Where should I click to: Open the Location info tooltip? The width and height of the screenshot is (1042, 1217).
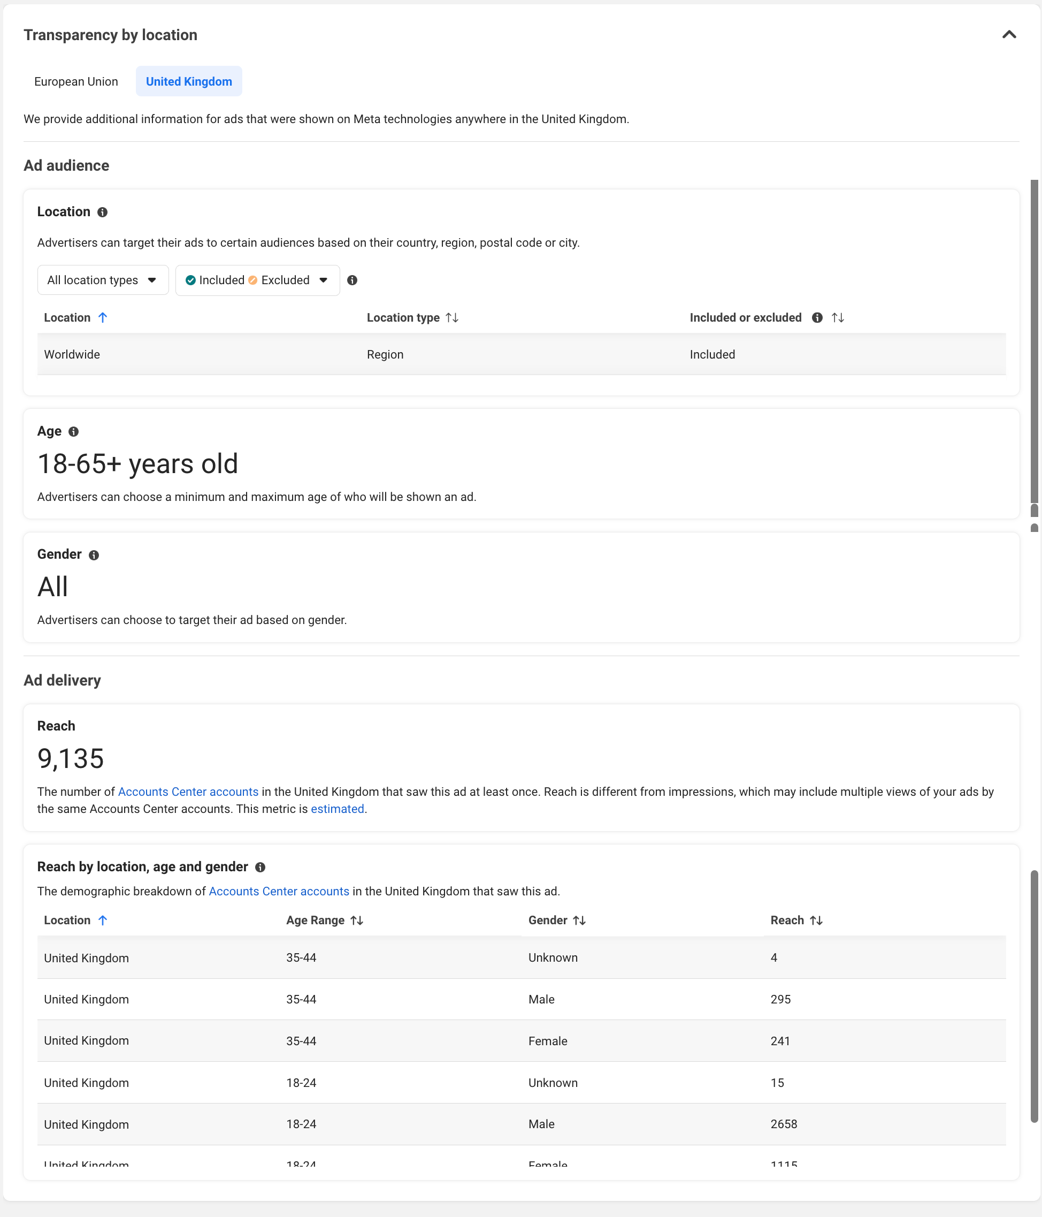pos(103,212)
